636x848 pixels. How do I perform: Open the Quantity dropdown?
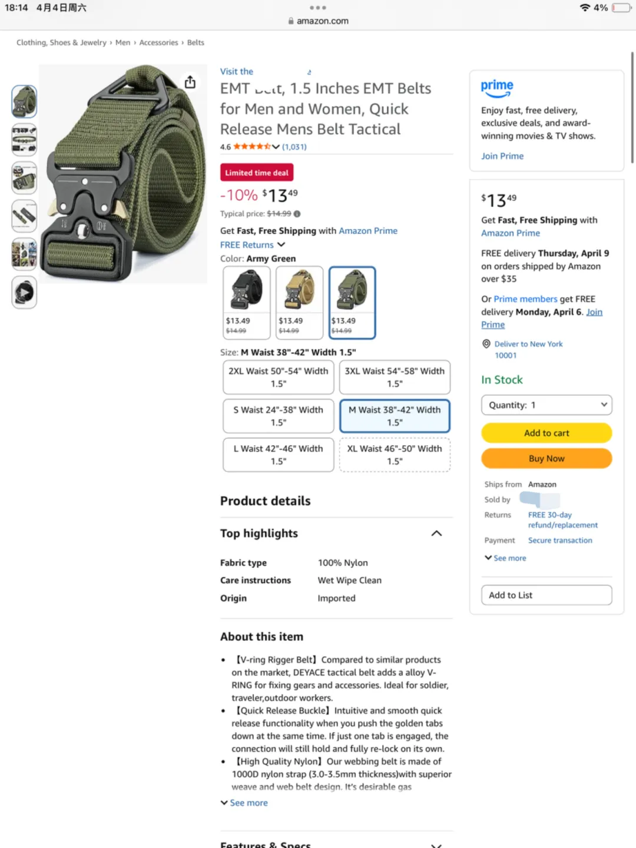(546, 405)
